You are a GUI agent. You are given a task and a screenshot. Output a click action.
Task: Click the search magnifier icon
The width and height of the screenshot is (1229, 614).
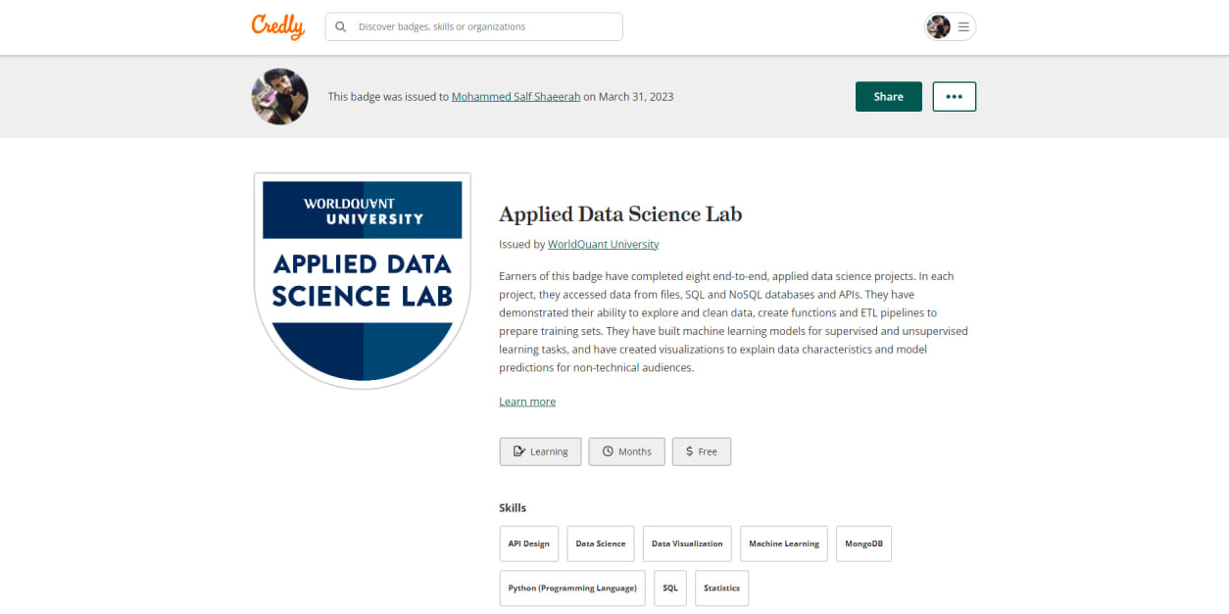pyautogui.click(x=341, y=27)
